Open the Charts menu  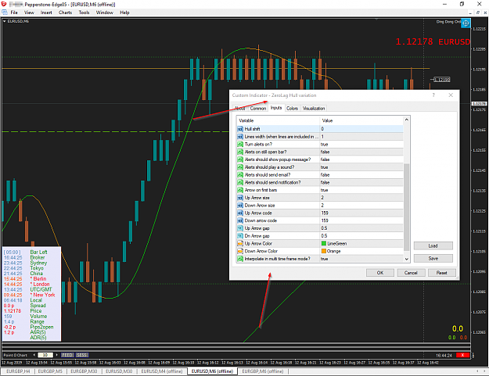(x=65, y=13)
